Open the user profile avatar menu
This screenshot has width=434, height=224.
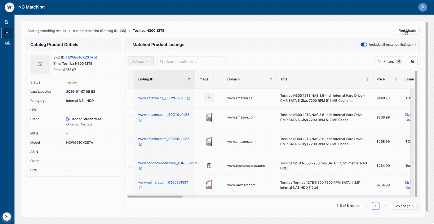(423, 7)
